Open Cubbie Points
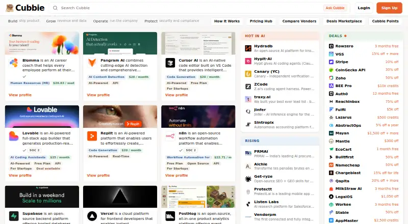 385,21
